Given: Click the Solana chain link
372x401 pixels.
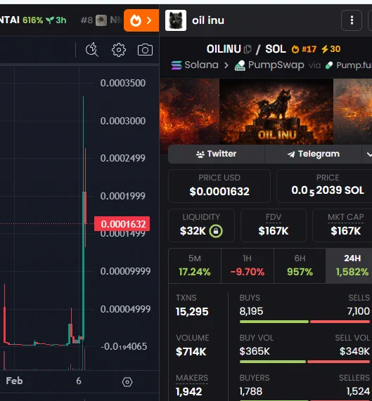Looking at the screenshot, I should pos(195,65).
